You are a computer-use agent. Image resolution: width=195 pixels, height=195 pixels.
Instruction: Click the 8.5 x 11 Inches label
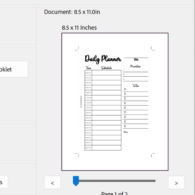79,28
